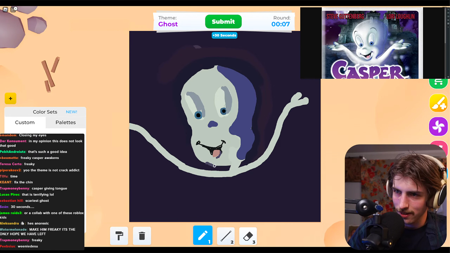Image resolution: width=450 pixels, height=253 pixels.
Task: Click the NEW! label beside Color Sets
Action: click(x=71, y=112)
